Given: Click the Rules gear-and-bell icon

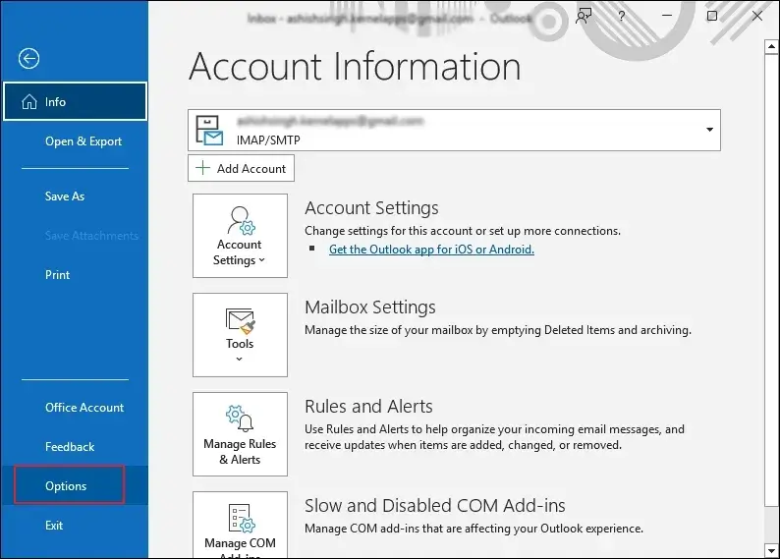Looking at the screenshot, I should point(240,419).
